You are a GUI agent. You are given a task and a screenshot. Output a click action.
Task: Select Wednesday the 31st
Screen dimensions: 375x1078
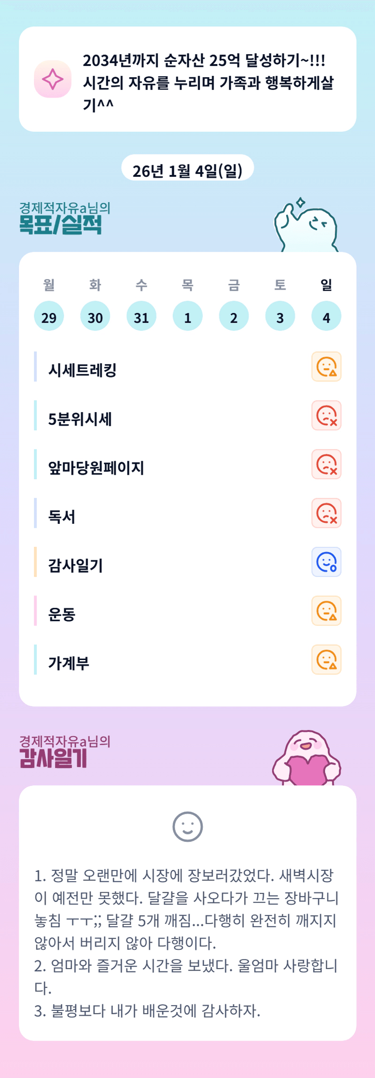tap(141, 316)
